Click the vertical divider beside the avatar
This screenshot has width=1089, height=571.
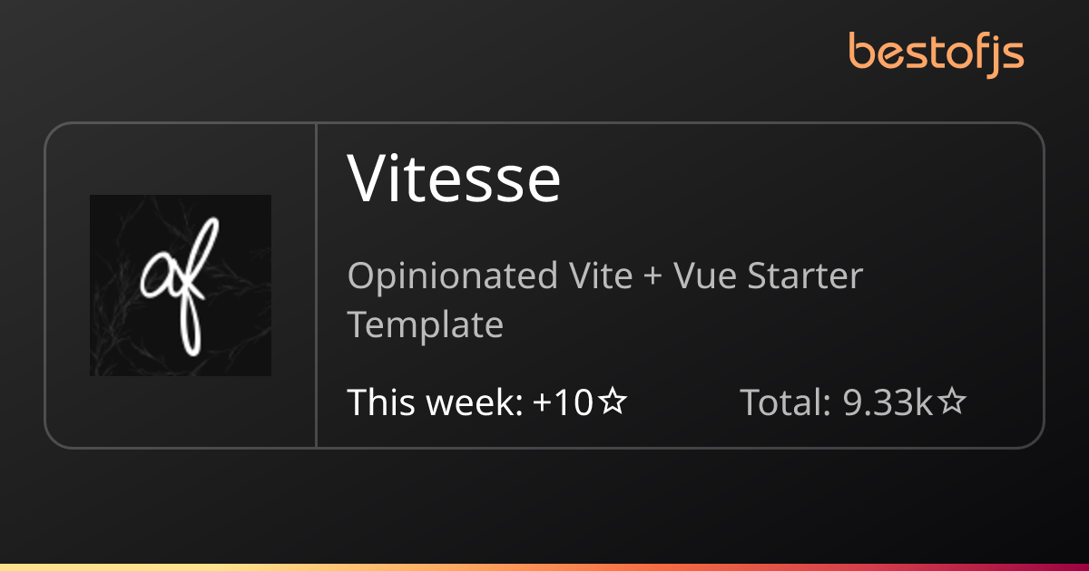(x=316, y=285)
